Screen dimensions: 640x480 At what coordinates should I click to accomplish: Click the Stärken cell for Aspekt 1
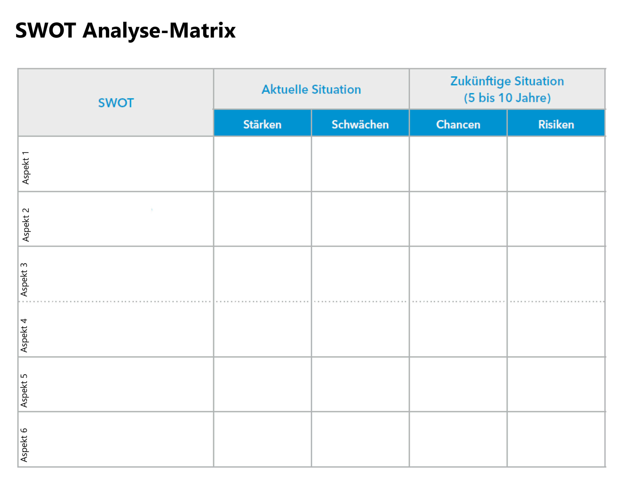click(x=262, y=164)
